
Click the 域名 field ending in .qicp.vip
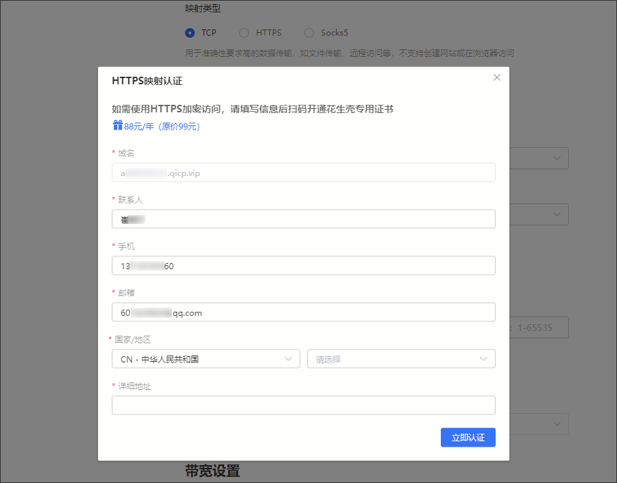click(x=304, y=173)
